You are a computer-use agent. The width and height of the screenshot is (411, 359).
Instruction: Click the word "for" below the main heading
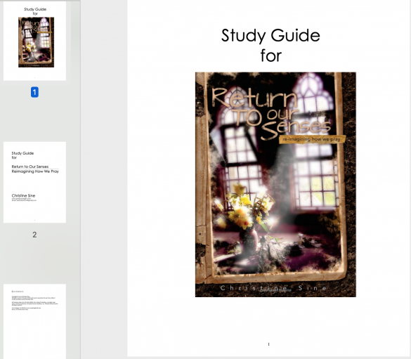click(x=271, y=56)
